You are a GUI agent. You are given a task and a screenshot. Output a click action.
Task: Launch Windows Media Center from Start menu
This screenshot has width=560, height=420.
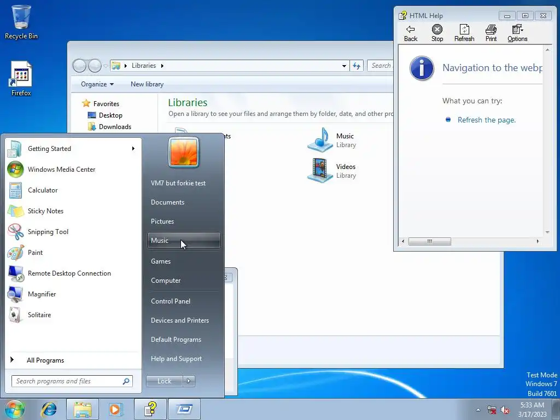coord(74,170)
